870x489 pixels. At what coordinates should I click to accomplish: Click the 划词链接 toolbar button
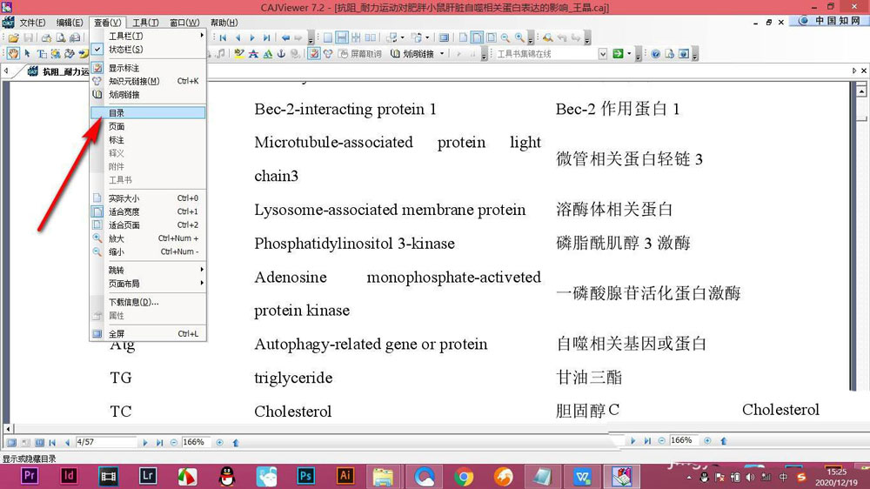click(x=412, y=54)
